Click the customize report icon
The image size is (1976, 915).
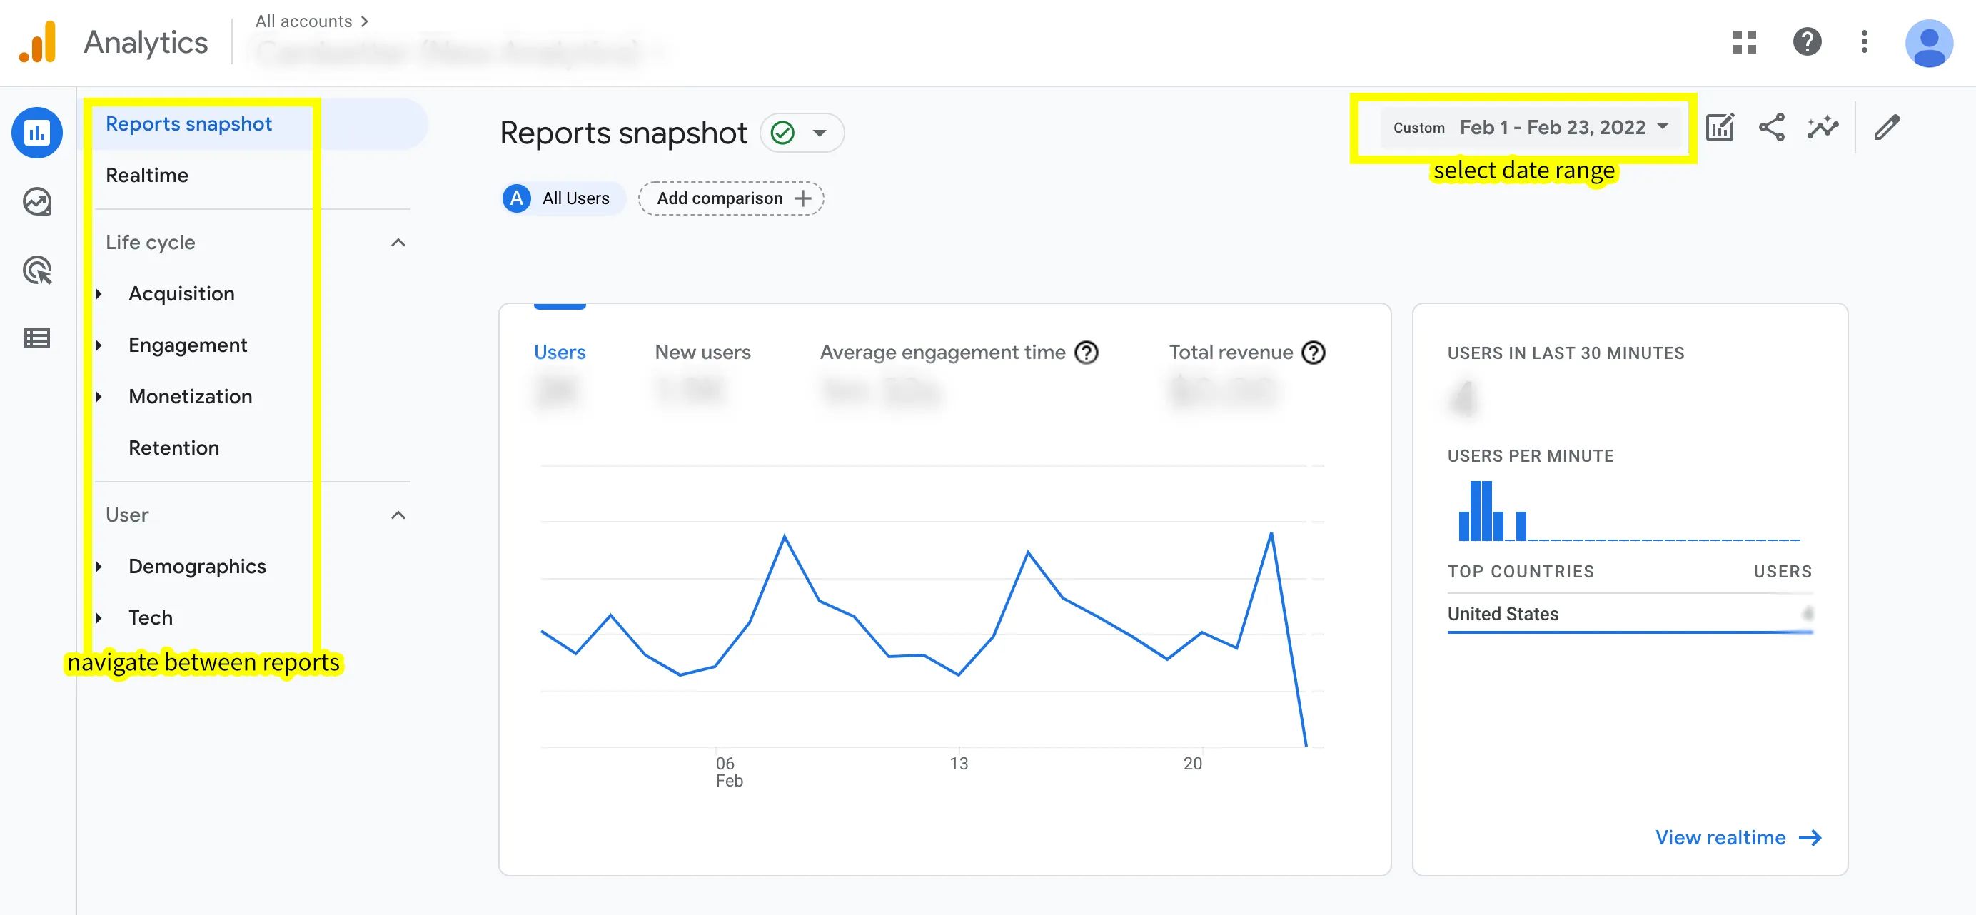(x=1720, y=127)
